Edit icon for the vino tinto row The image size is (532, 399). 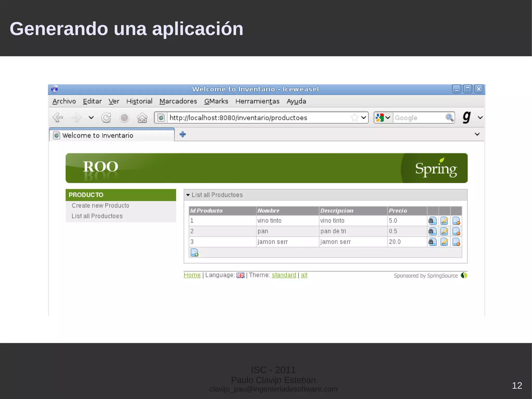(x=444, y=221)
